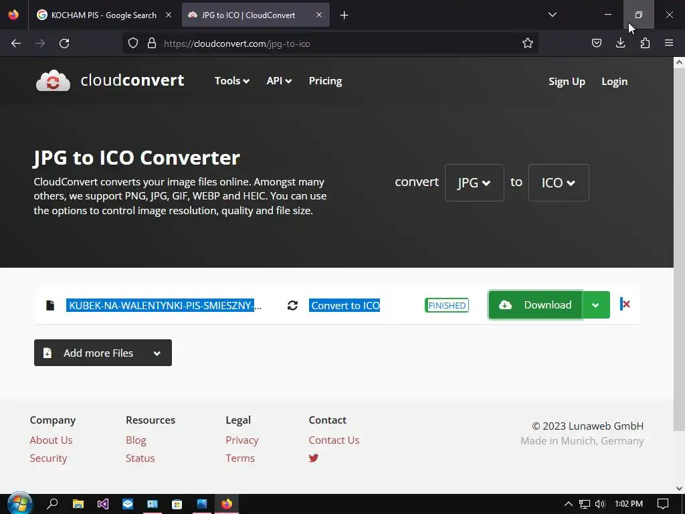Screen dimensions: 685x514
Task: Click the Sign Up link
Action: pos(567,82)
